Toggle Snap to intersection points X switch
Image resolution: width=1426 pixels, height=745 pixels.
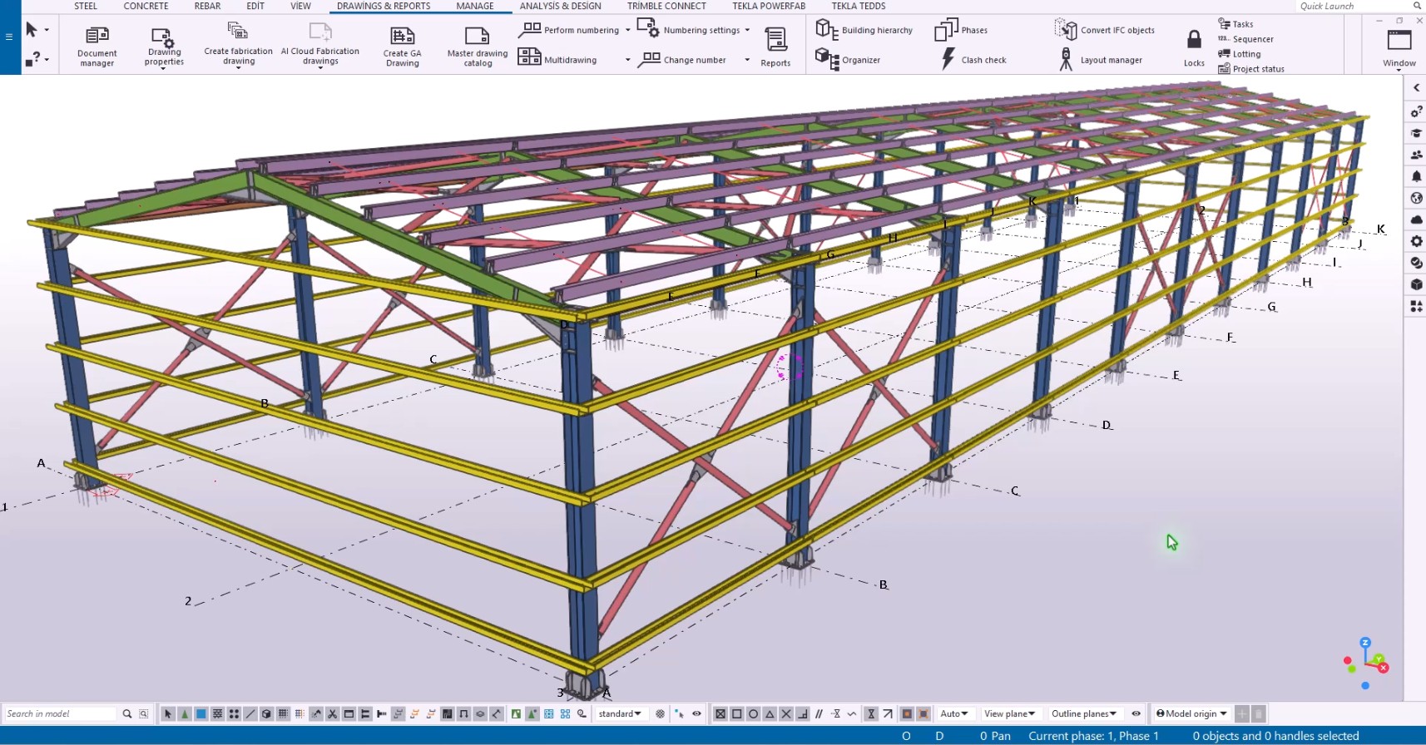(x=786, y=713)
